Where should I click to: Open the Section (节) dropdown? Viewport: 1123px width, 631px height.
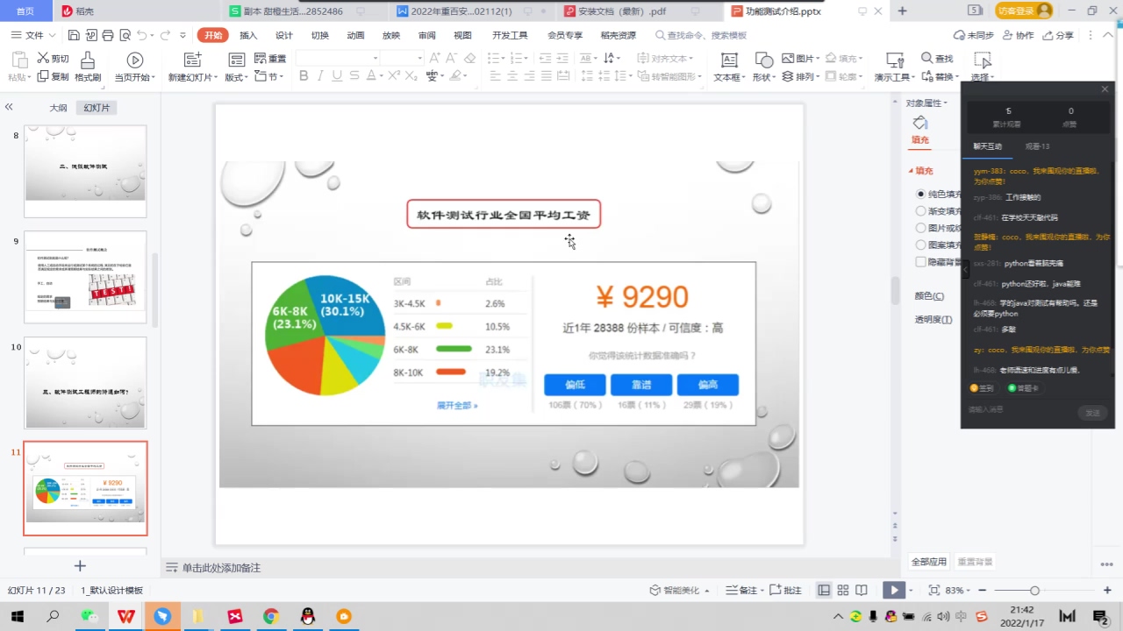(x=270, y=77)
